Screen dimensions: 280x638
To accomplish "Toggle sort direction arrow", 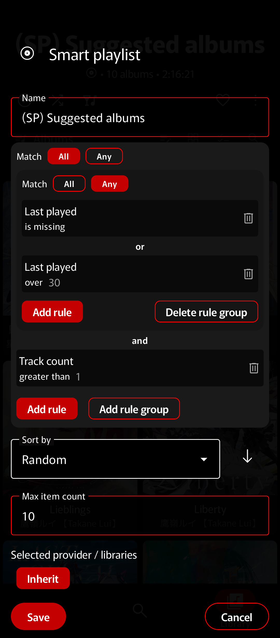I will (248, 456).
